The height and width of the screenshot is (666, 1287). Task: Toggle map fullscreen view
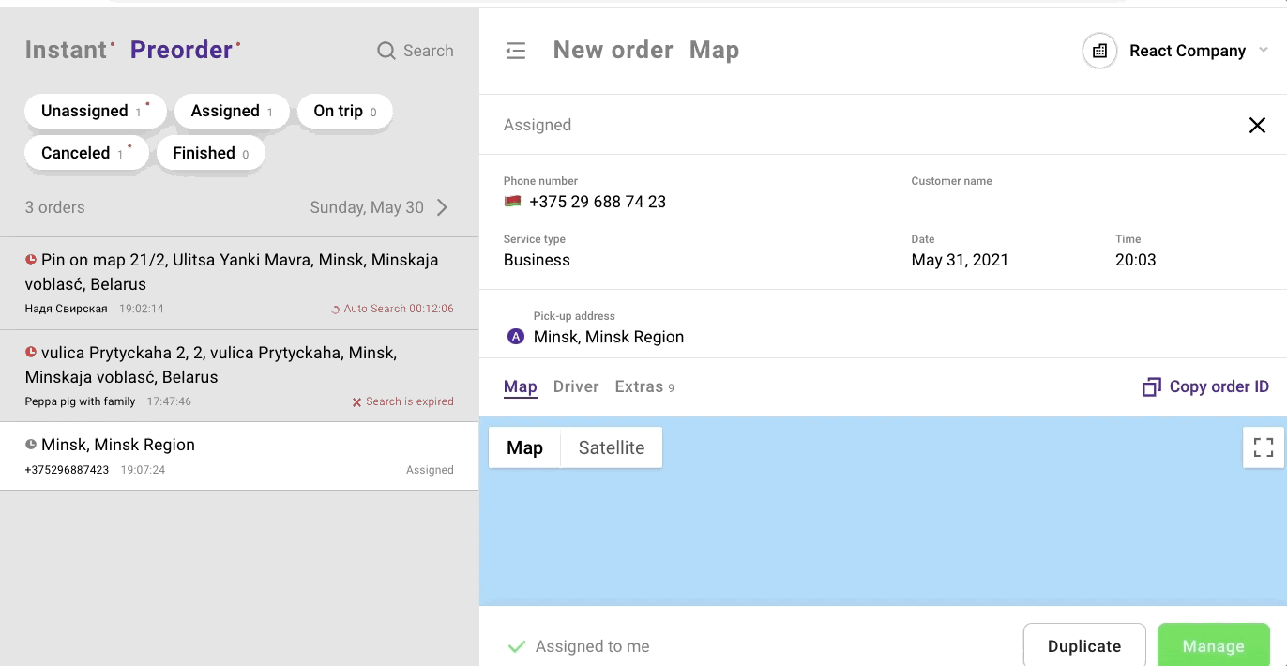1263,447
